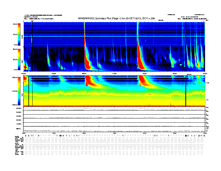Image resolution: width=221 pixels, height=171 pixels.
Task: Click 24:00 on the spectrogram time axis
Action: [x=205, y=73]
